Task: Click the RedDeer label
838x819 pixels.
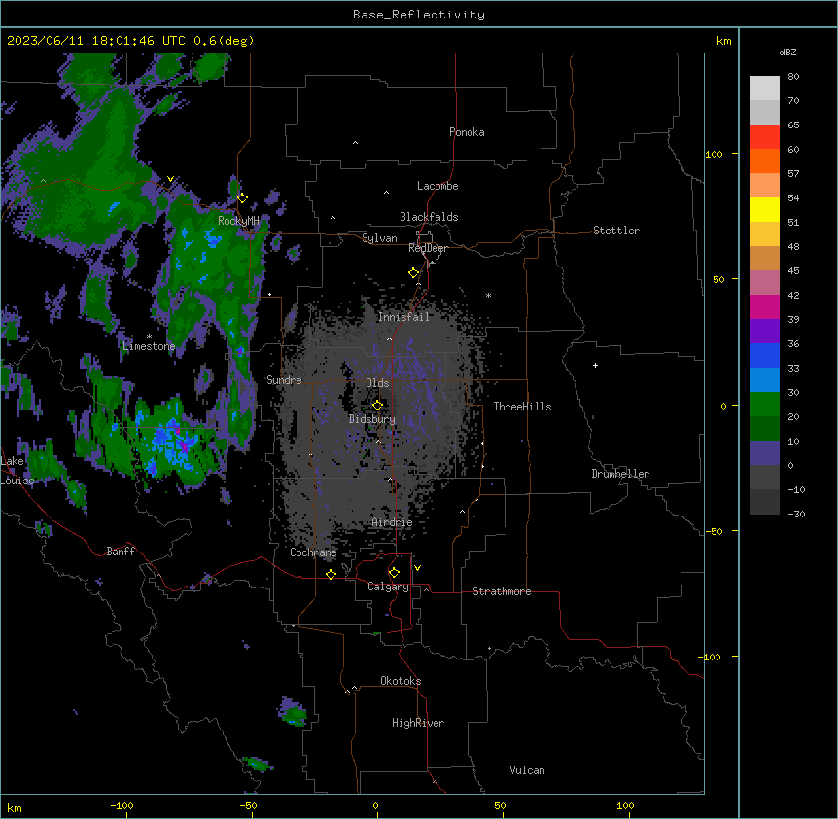Action: (x=428, y=248)
